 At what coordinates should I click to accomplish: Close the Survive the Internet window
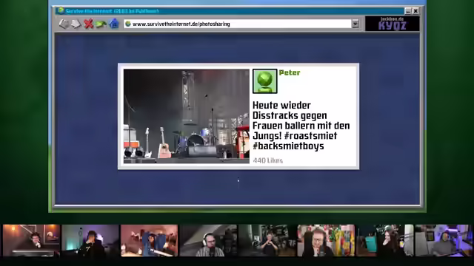pyautogui.click(x=415, y=11)
